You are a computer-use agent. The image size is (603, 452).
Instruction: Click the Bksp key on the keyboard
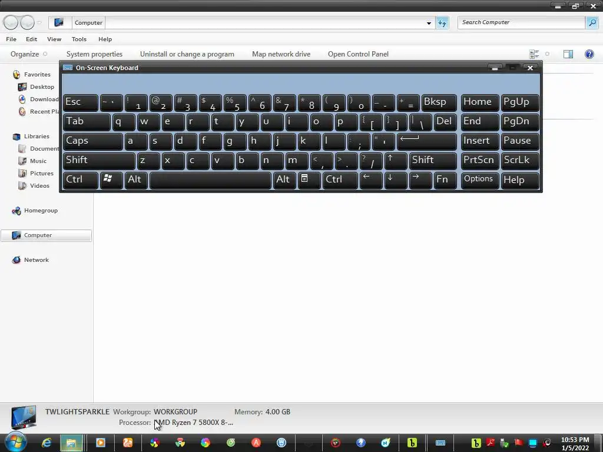pyautogui.click(x=439, y=102)
